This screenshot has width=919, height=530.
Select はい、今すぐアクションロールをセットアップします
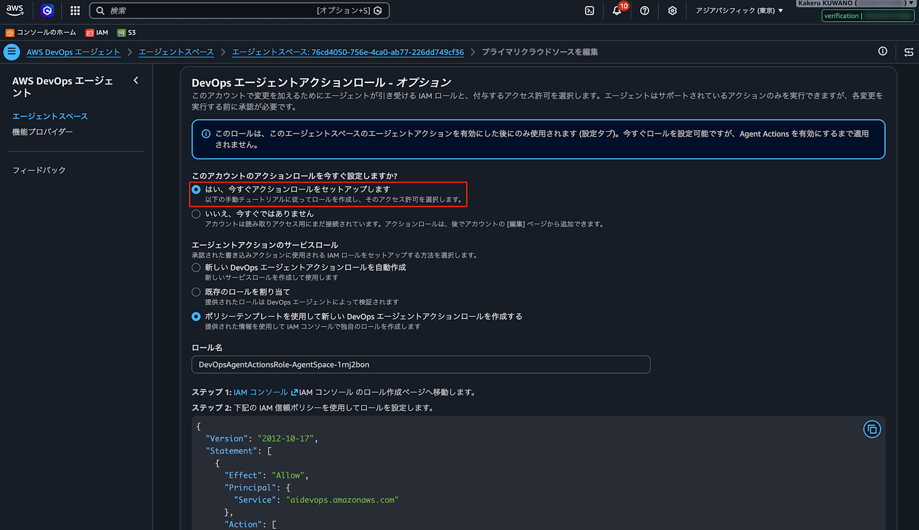[196, 189]
